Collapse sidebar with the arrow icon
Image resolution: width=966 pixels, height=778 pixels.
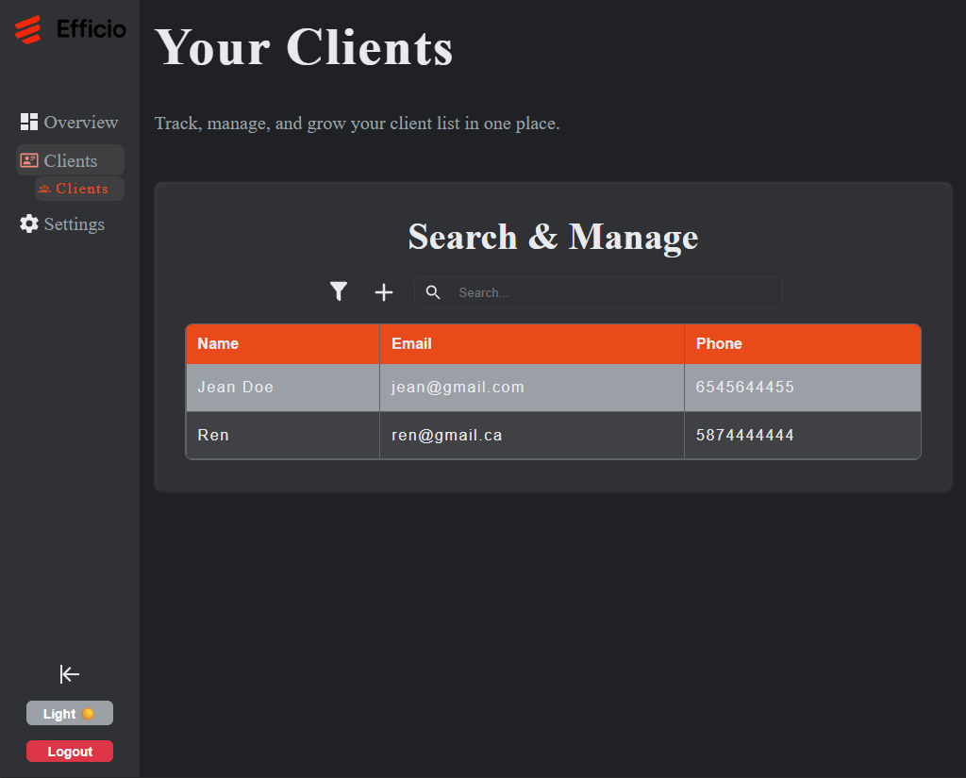click(x=70, y=673)
